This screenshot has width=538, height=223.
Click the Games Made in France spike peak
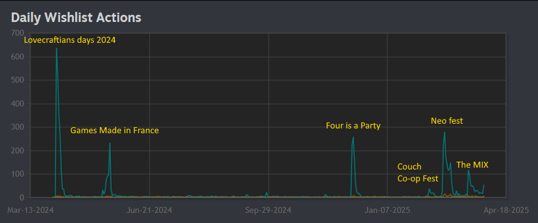110,143
